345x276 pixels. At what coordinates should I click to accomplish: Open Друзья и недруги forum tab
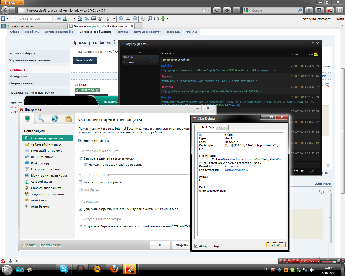click(x=147, y=32)
